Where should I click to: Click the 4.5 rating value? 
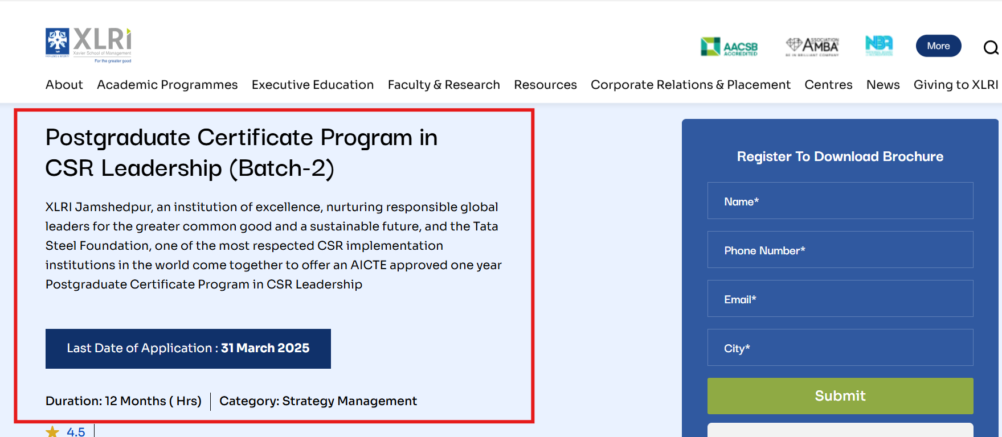pos(76,432)
